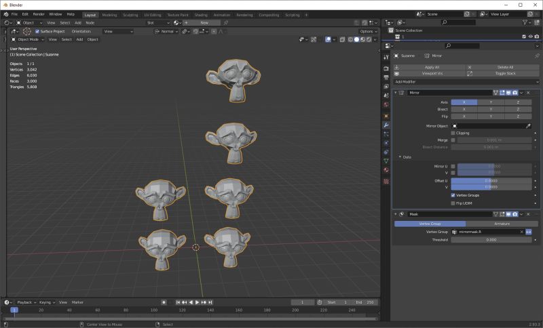The image size is (543, 328).
Task: Enable the Clipping checkbox
Action: coord(453,133)
